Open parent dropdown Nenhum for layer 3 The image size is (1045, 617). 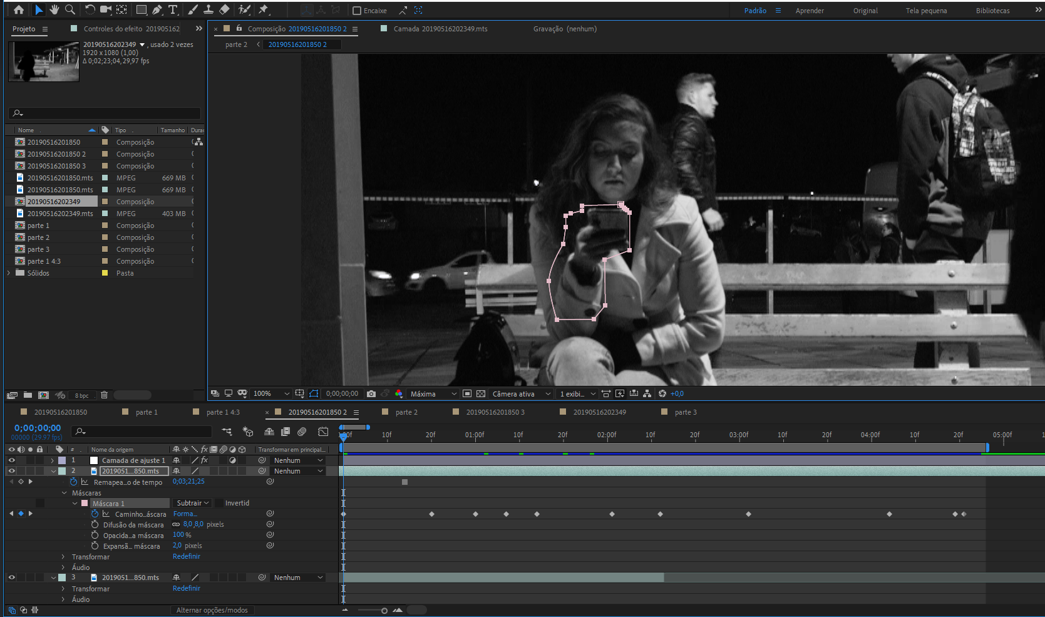(298, 578)
